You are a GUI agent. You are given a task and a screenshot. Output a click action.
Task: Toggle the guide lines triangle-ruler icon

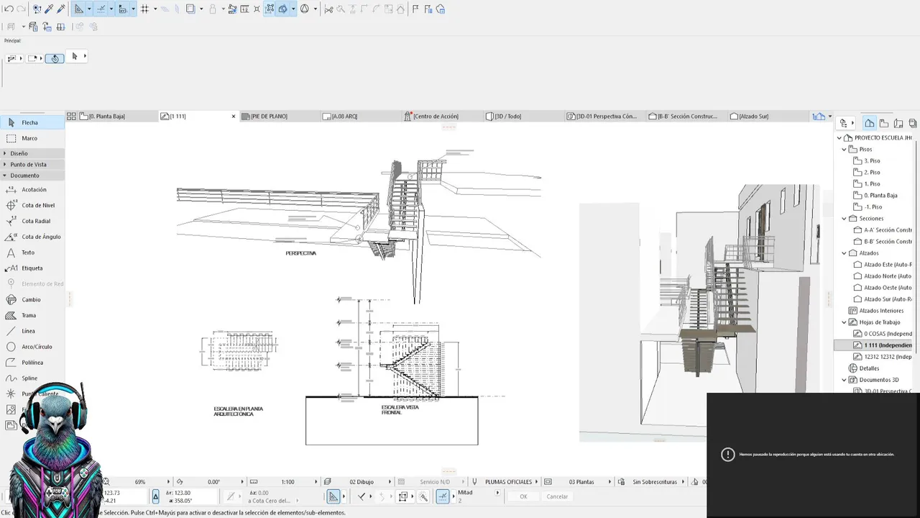[x=79, y=9]
